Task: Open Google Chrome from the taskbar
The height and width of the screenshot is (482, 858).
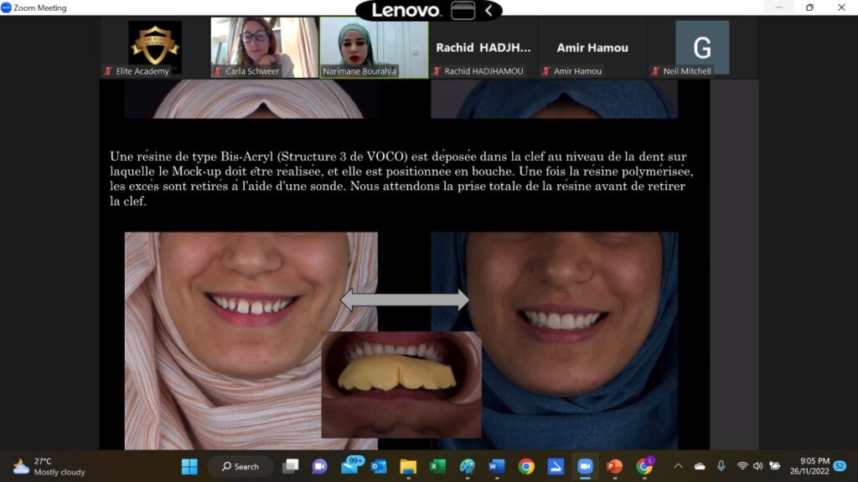Action: click(x=526, y=466)
